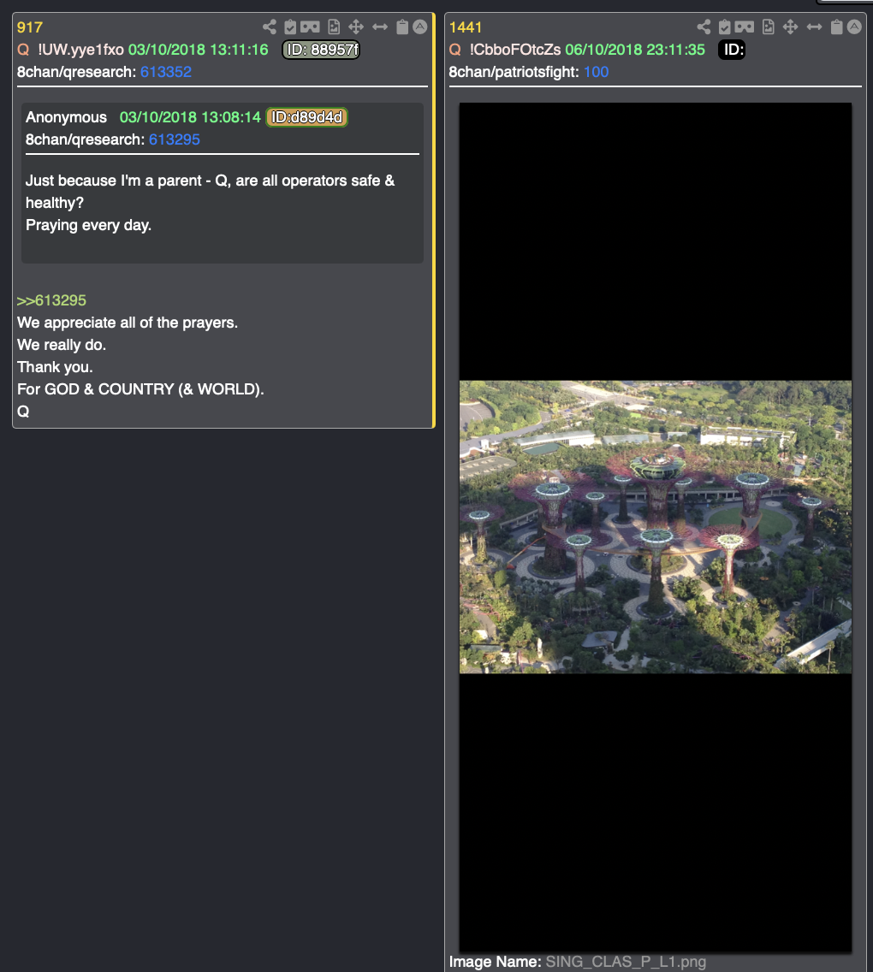Click the line 'We really do.'
The height and width of the screenshot is (972, 873).
[62, 346]
